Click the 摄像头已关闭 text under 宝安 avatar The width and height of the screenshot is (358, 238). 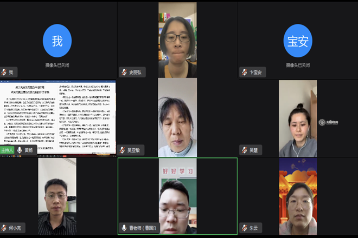[297, 65]
